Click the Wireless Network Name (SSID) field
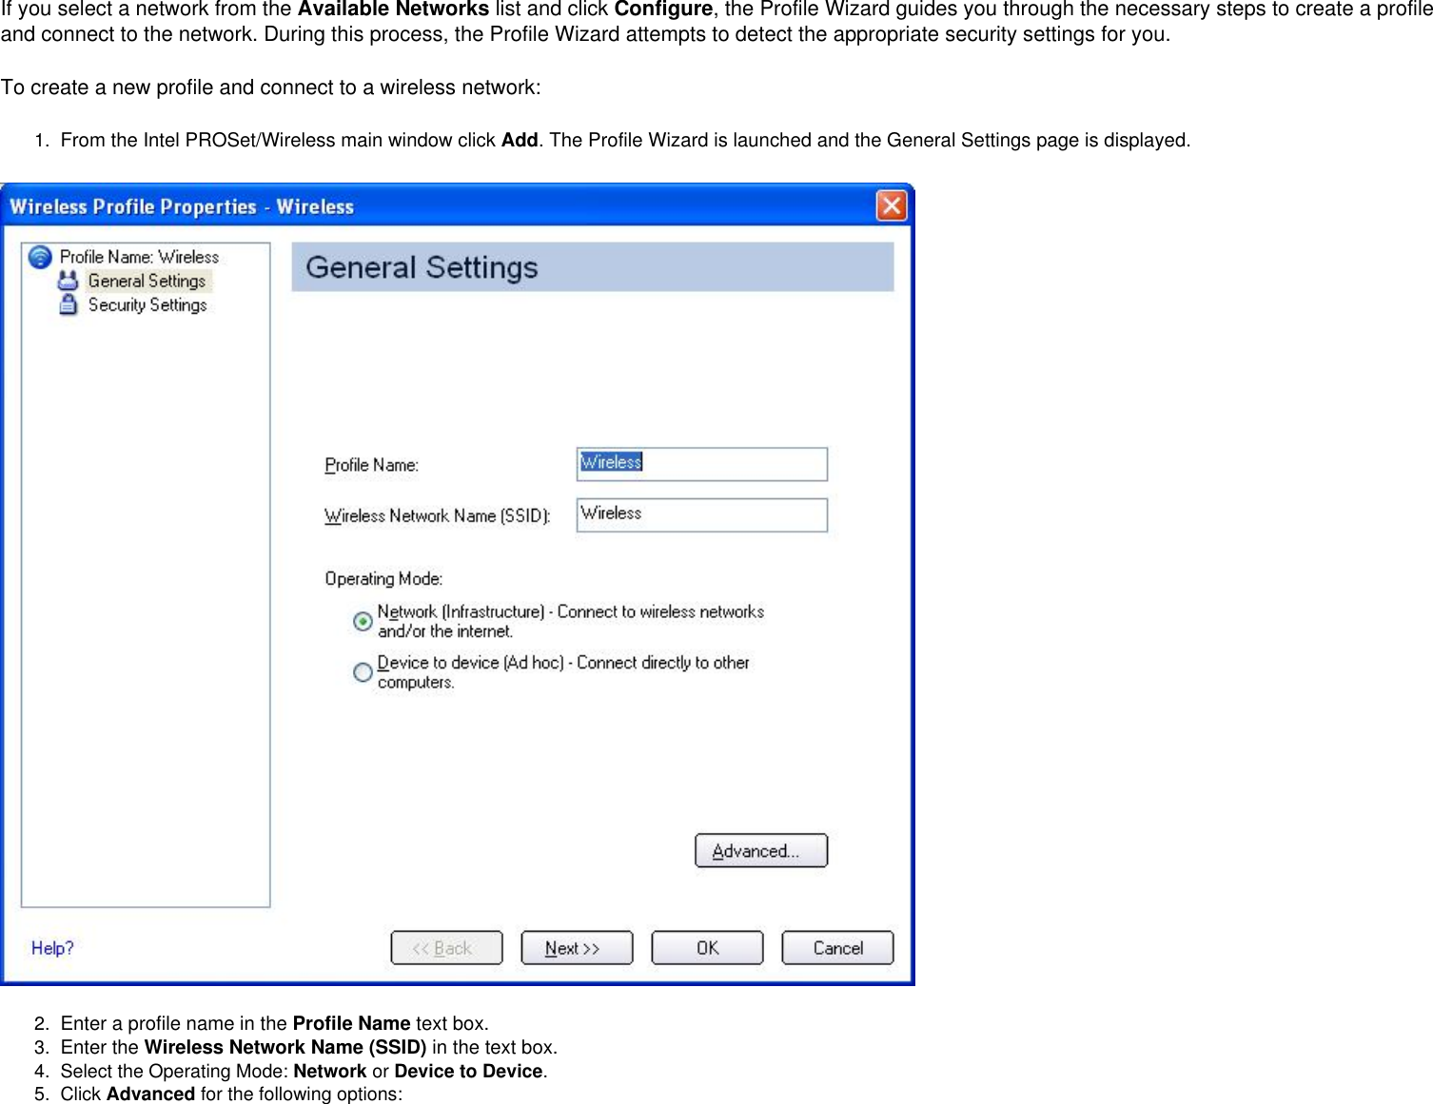 click(702, 514)
